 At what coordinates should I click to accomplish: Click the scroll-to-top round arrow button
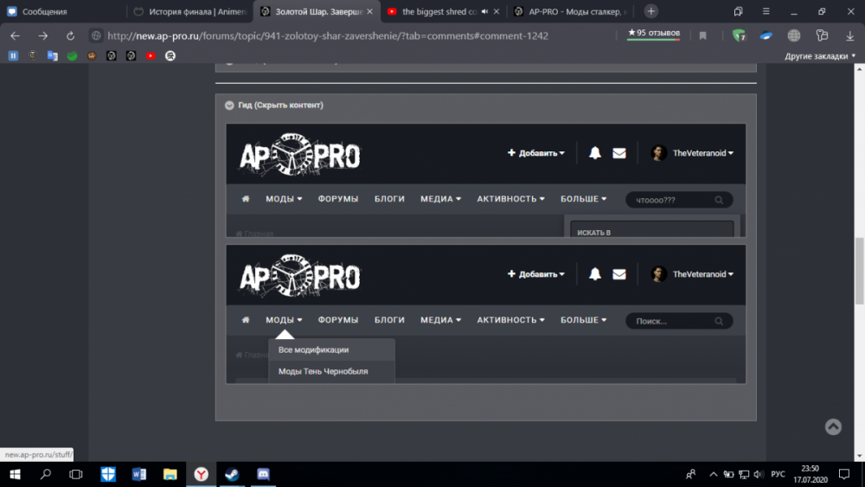click(833, 426)
